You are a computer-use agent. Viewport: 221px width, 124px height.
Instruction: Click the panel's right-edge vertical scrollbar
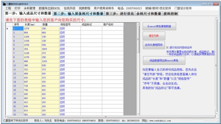pos(216,65)
